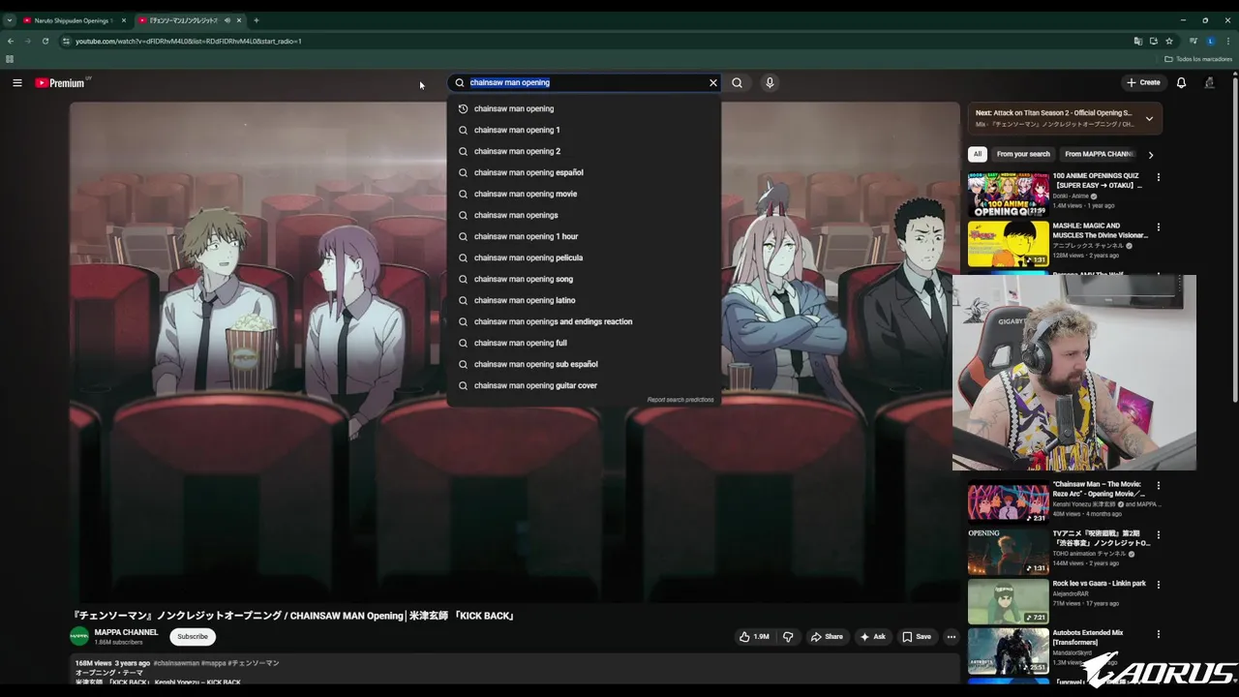The width and height of the screenshot is (1239, 697).
Task: Click the #chainsawman hashtag in the description
Action: (x=176, y=663)
